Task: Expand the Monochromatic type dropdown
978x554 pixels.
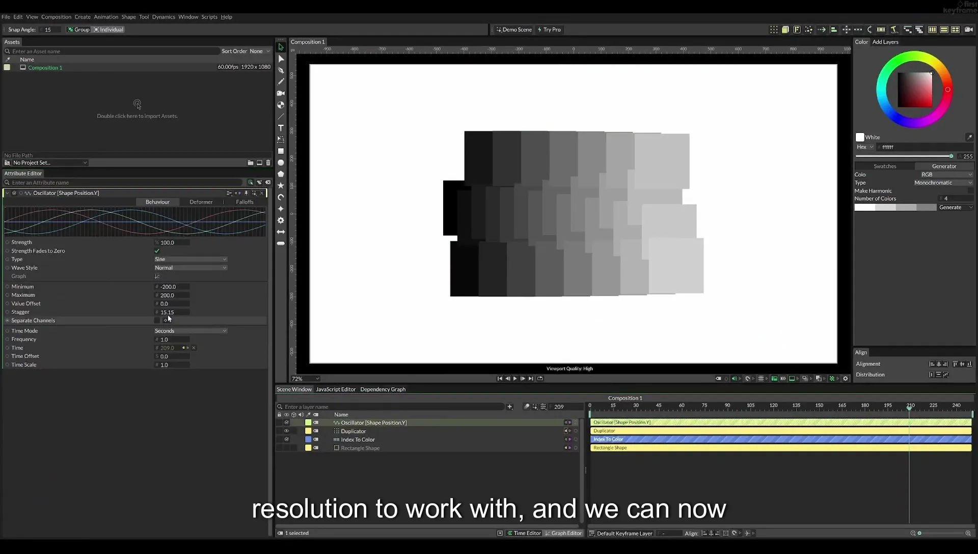Action: [x=943, y=183]
